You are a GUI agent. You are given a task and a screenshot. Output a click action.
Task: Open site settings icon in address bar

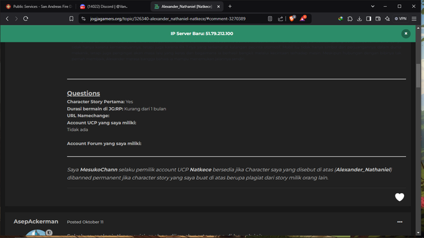point(83,19)
